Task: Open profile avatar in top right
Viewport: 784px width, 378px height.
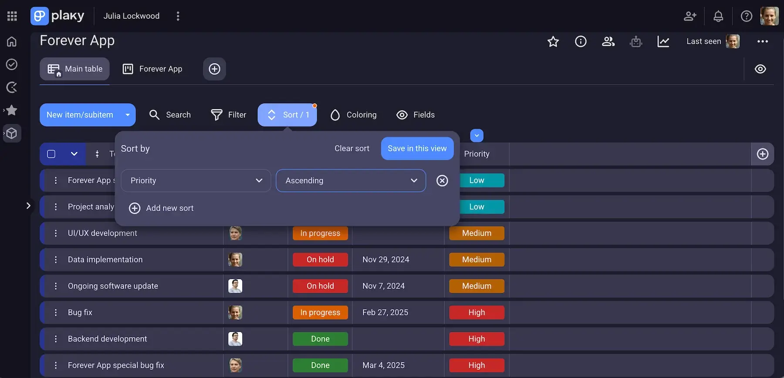Action: click(x=769, y=16)
